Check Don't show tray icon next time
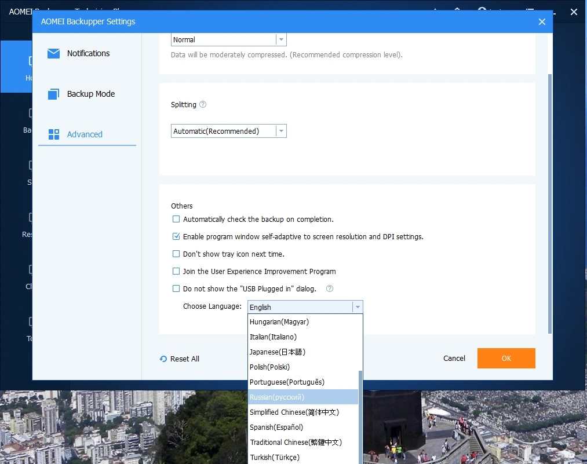 pyautogui.click(x=176, y=254)
